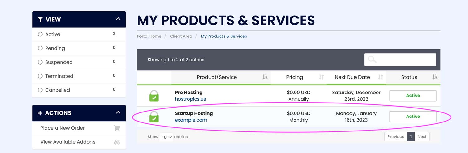Collapse the Actions panel chevron

pyautogui.click(x=118, y=112)
